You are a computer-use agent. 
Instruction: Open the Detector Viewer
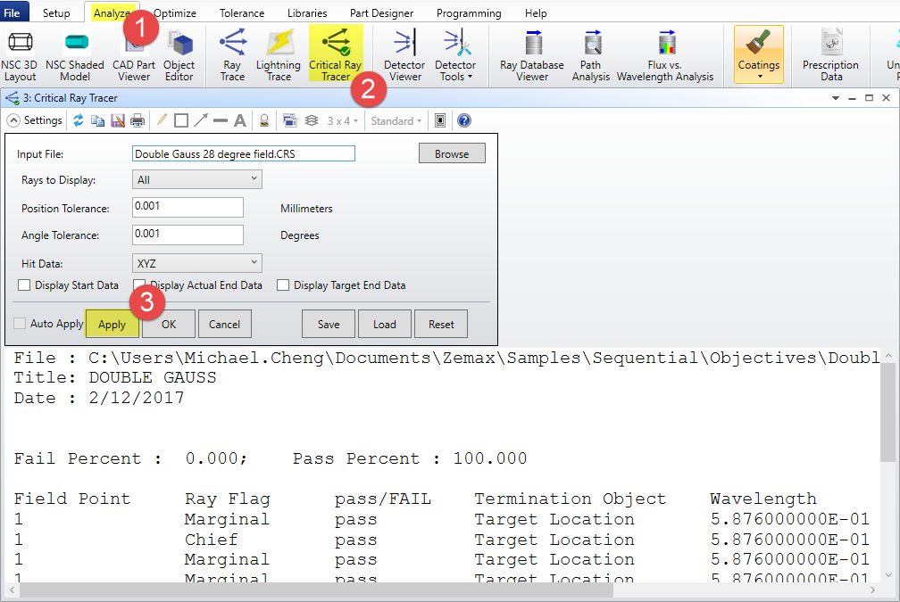pyautogui.click(x=404, y=56)
